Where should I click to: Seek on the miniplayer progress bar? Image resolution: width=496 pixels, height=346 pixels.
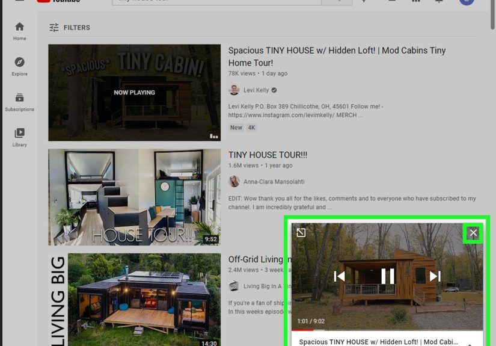[387, 330]
